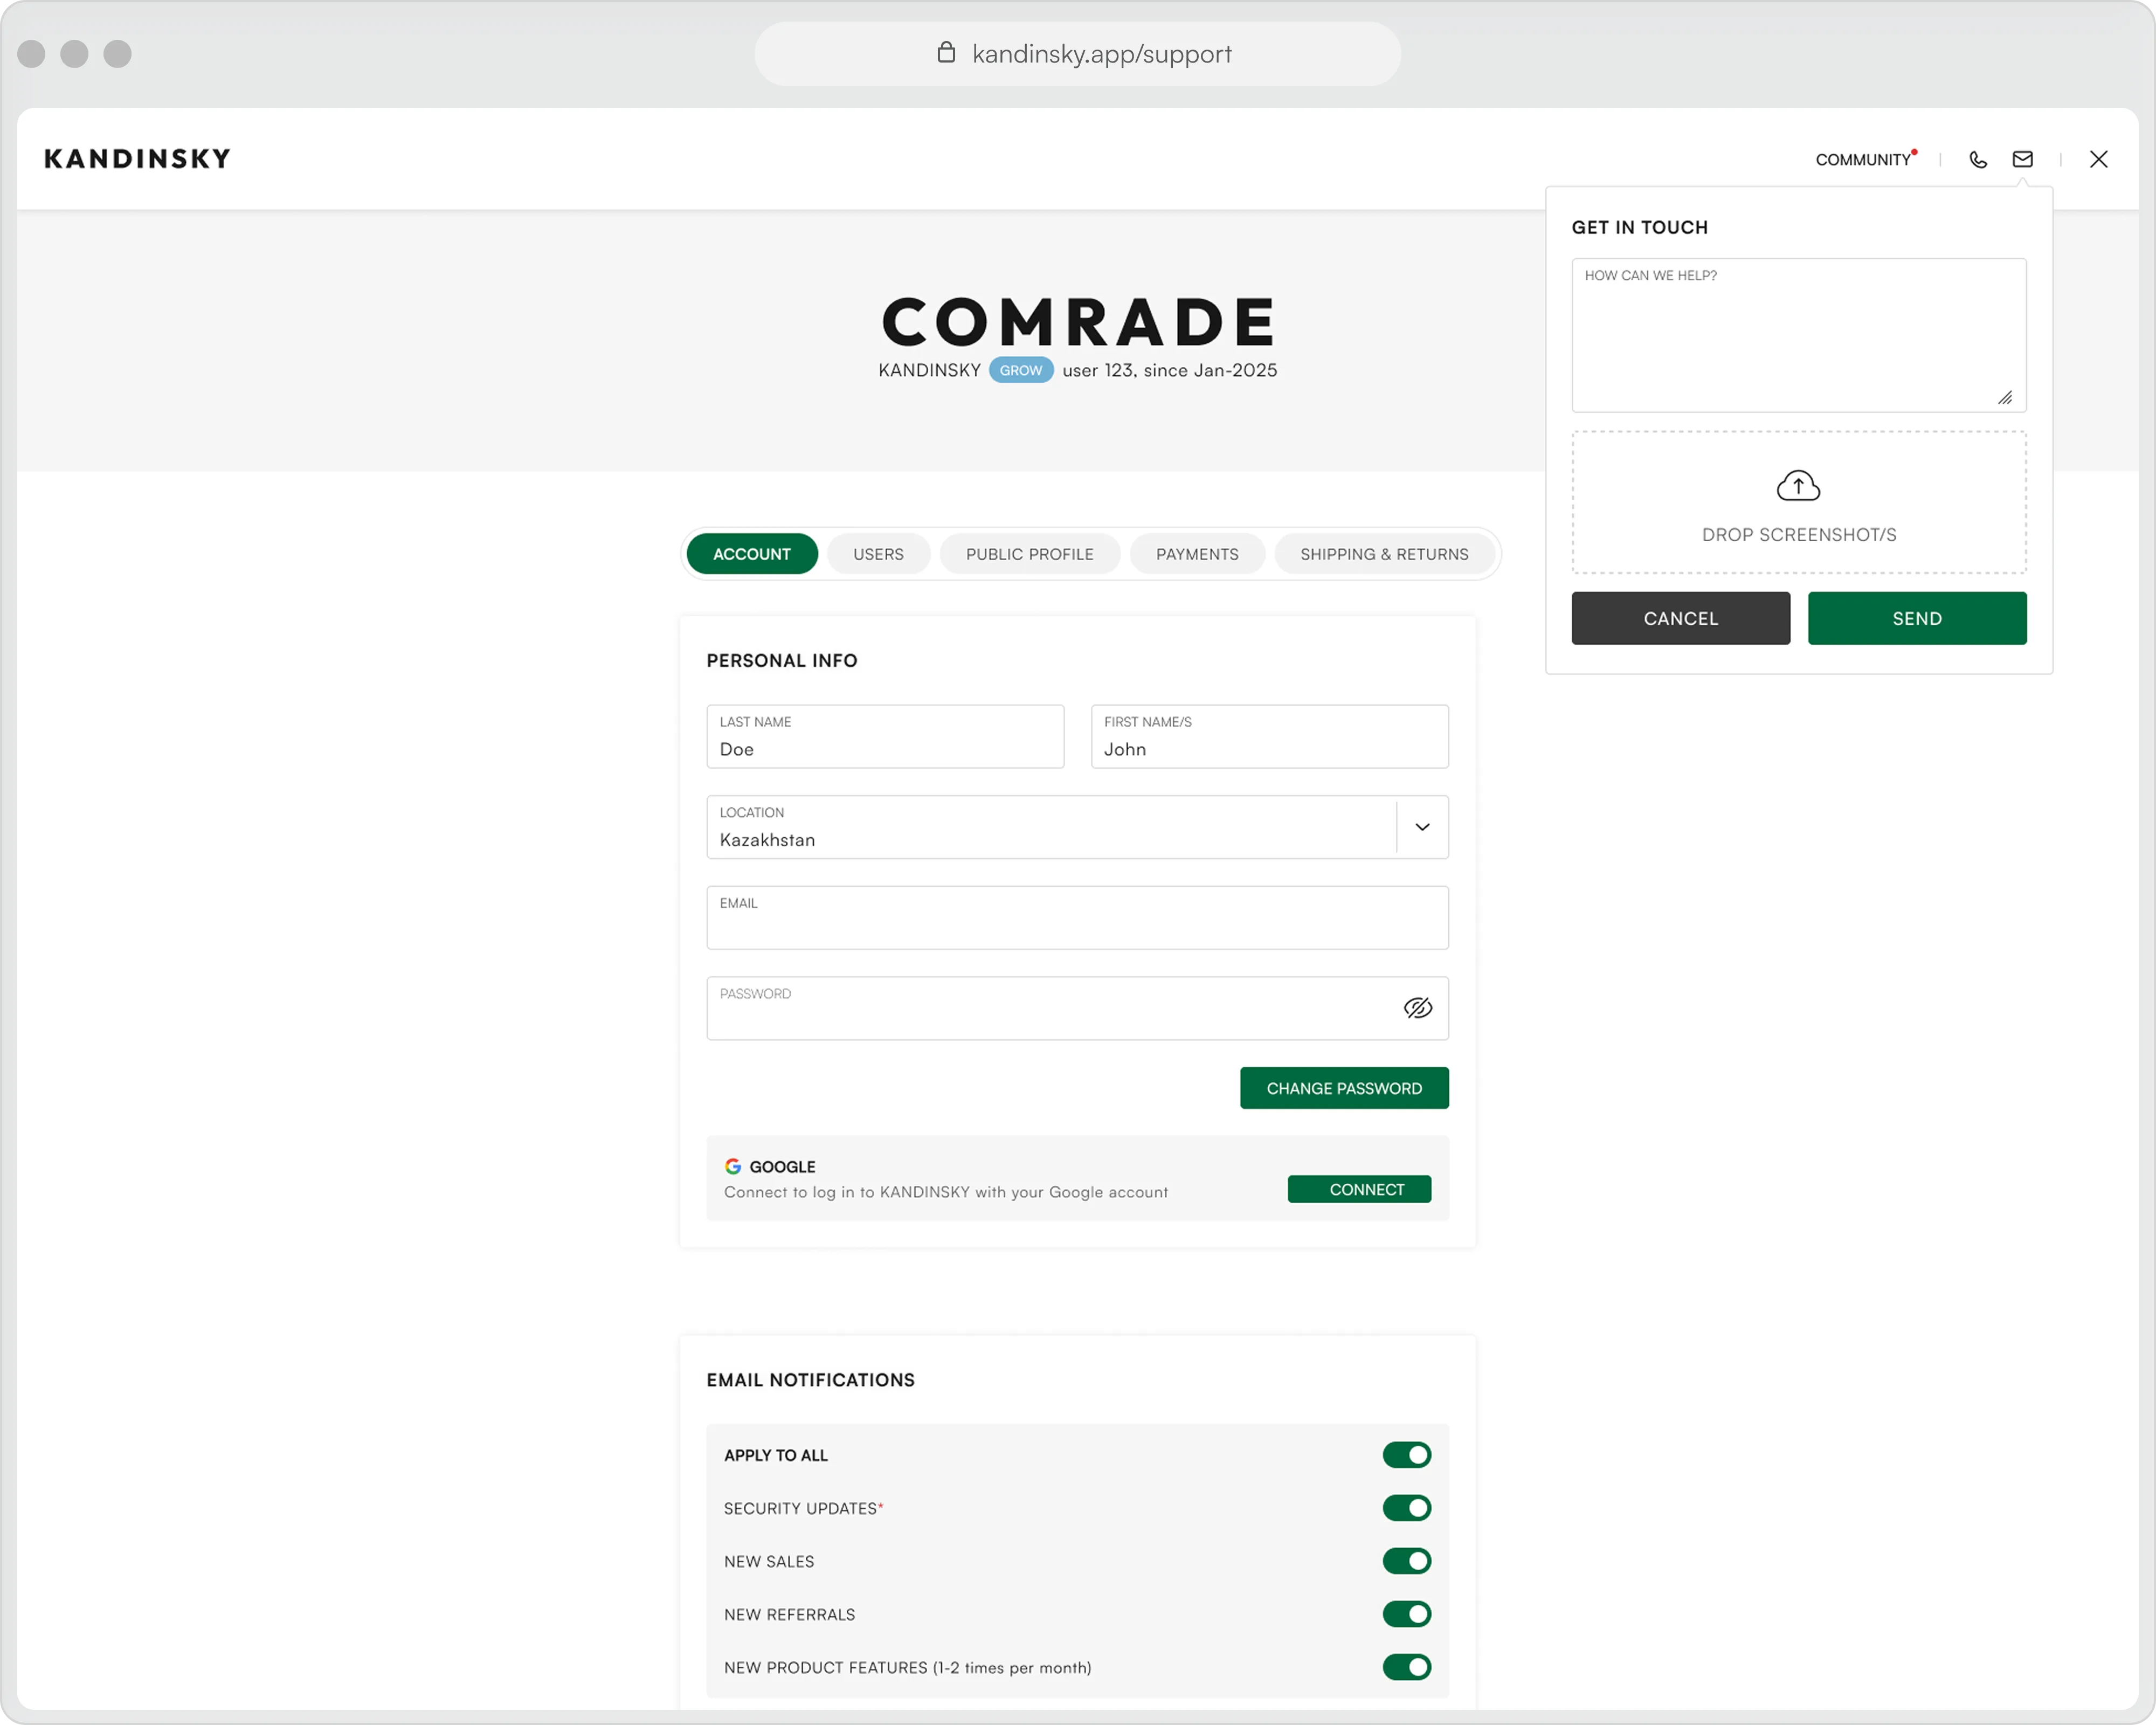Click the COMRADE title
Viewport: 2156px width, 1725px height.
pyautogui.click(x=1078, y=322)
